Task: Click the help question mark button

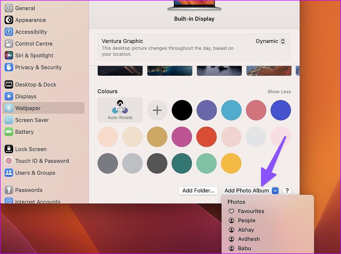Action: pyautogui.click(x=287, y=191)
